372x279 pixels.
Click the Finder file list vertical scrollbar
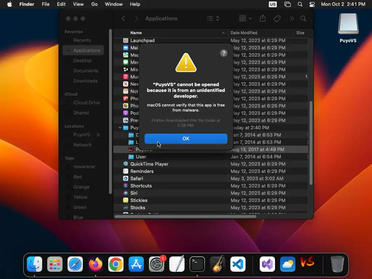(311, 143)
